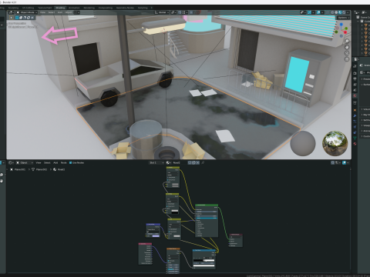370x277 pixels.
Task: Unlink the Road2 material with X
Action: pos(197,162)
